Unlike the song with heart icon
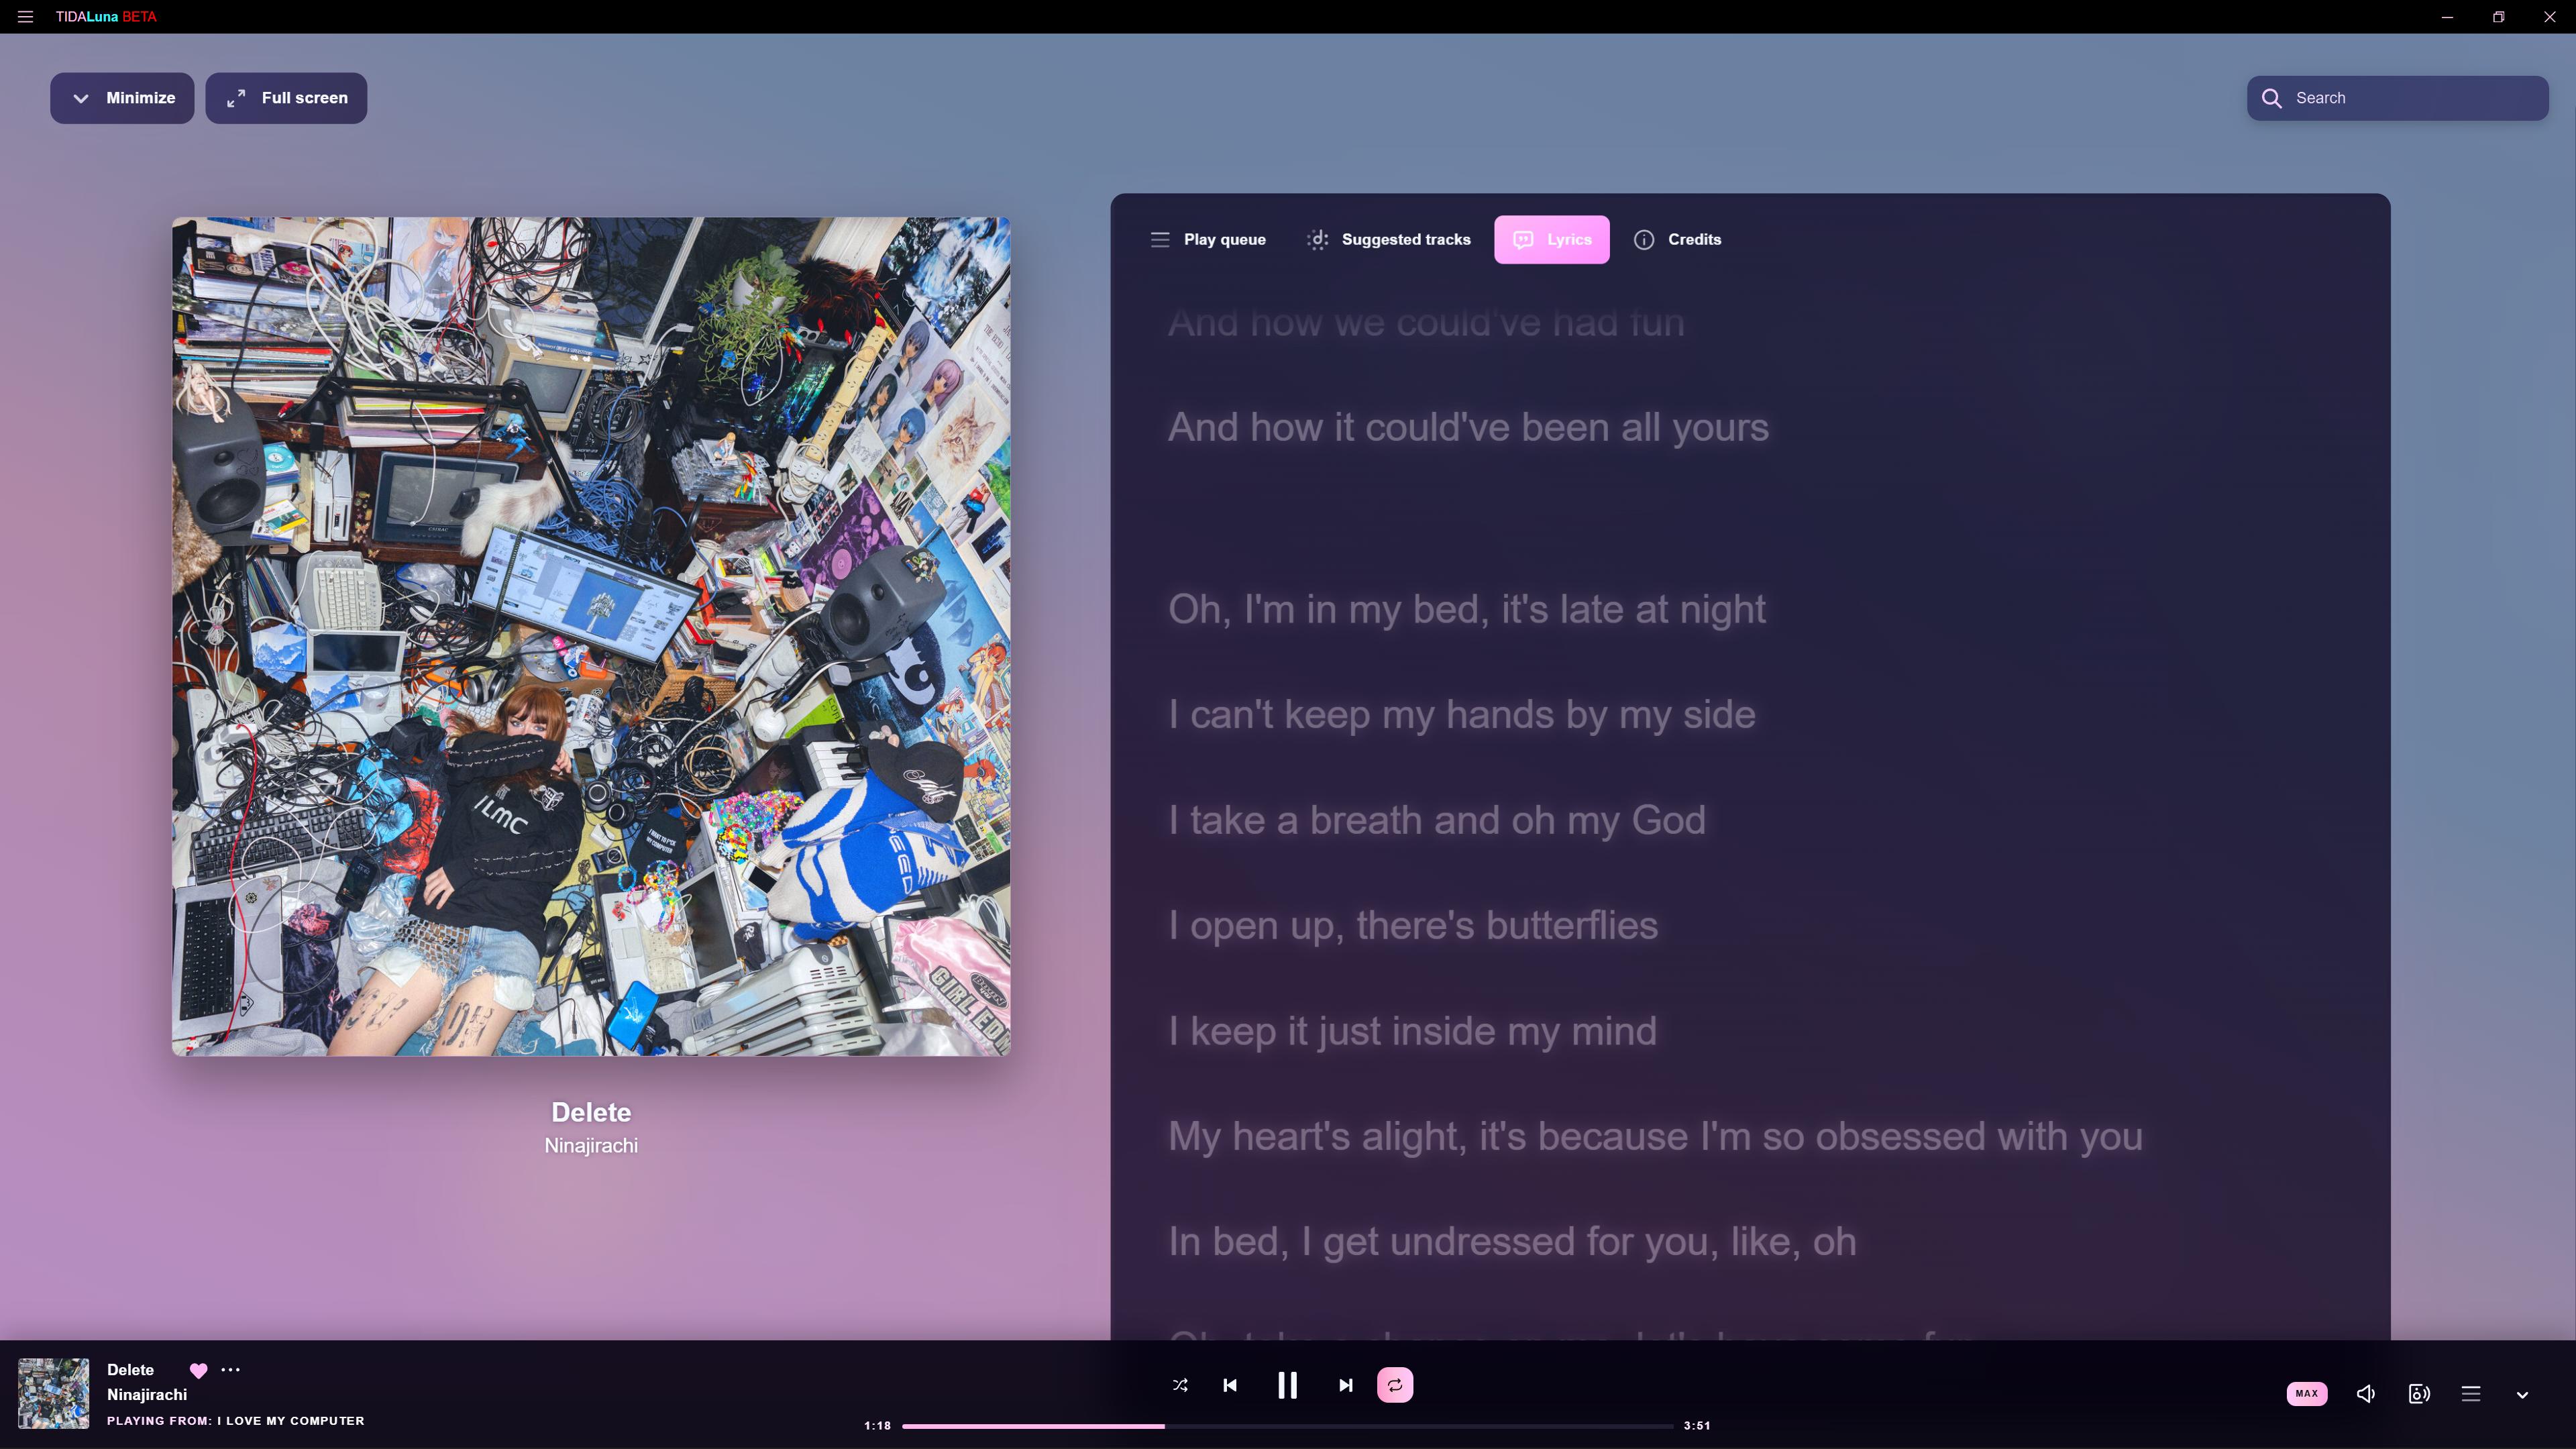Image resolution: width=2576 pixels, height=1449 pixels. click(x=198, y=1370)
